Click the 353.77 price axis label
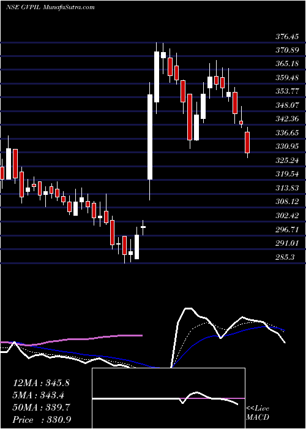This screenshot has width=306, height=429. click(x=286, y=92)
